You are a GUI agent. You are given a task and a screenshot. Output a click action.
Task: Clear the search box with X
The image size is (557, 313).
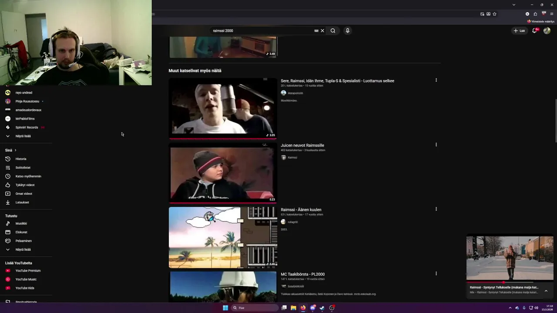pos(322,31)
